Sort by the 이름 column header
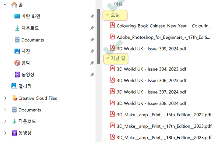The image size is (214, 142). [x=118, y=4]
